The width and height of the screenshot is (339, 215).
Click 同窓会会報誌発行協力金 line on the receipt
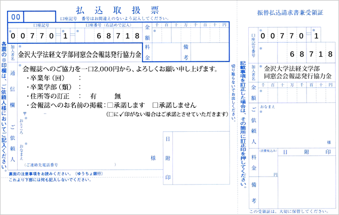pyautogui.click(x=297, y=76)
